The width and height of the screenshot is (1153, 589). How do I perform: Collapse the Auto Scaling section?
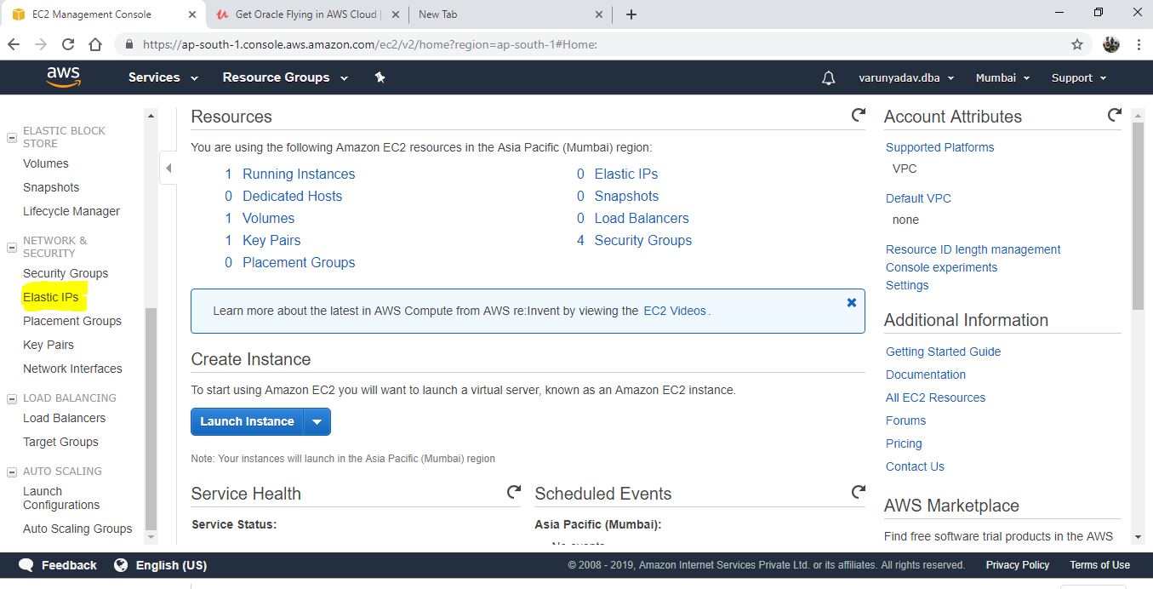pyautogui.click(x=12, y=472)
